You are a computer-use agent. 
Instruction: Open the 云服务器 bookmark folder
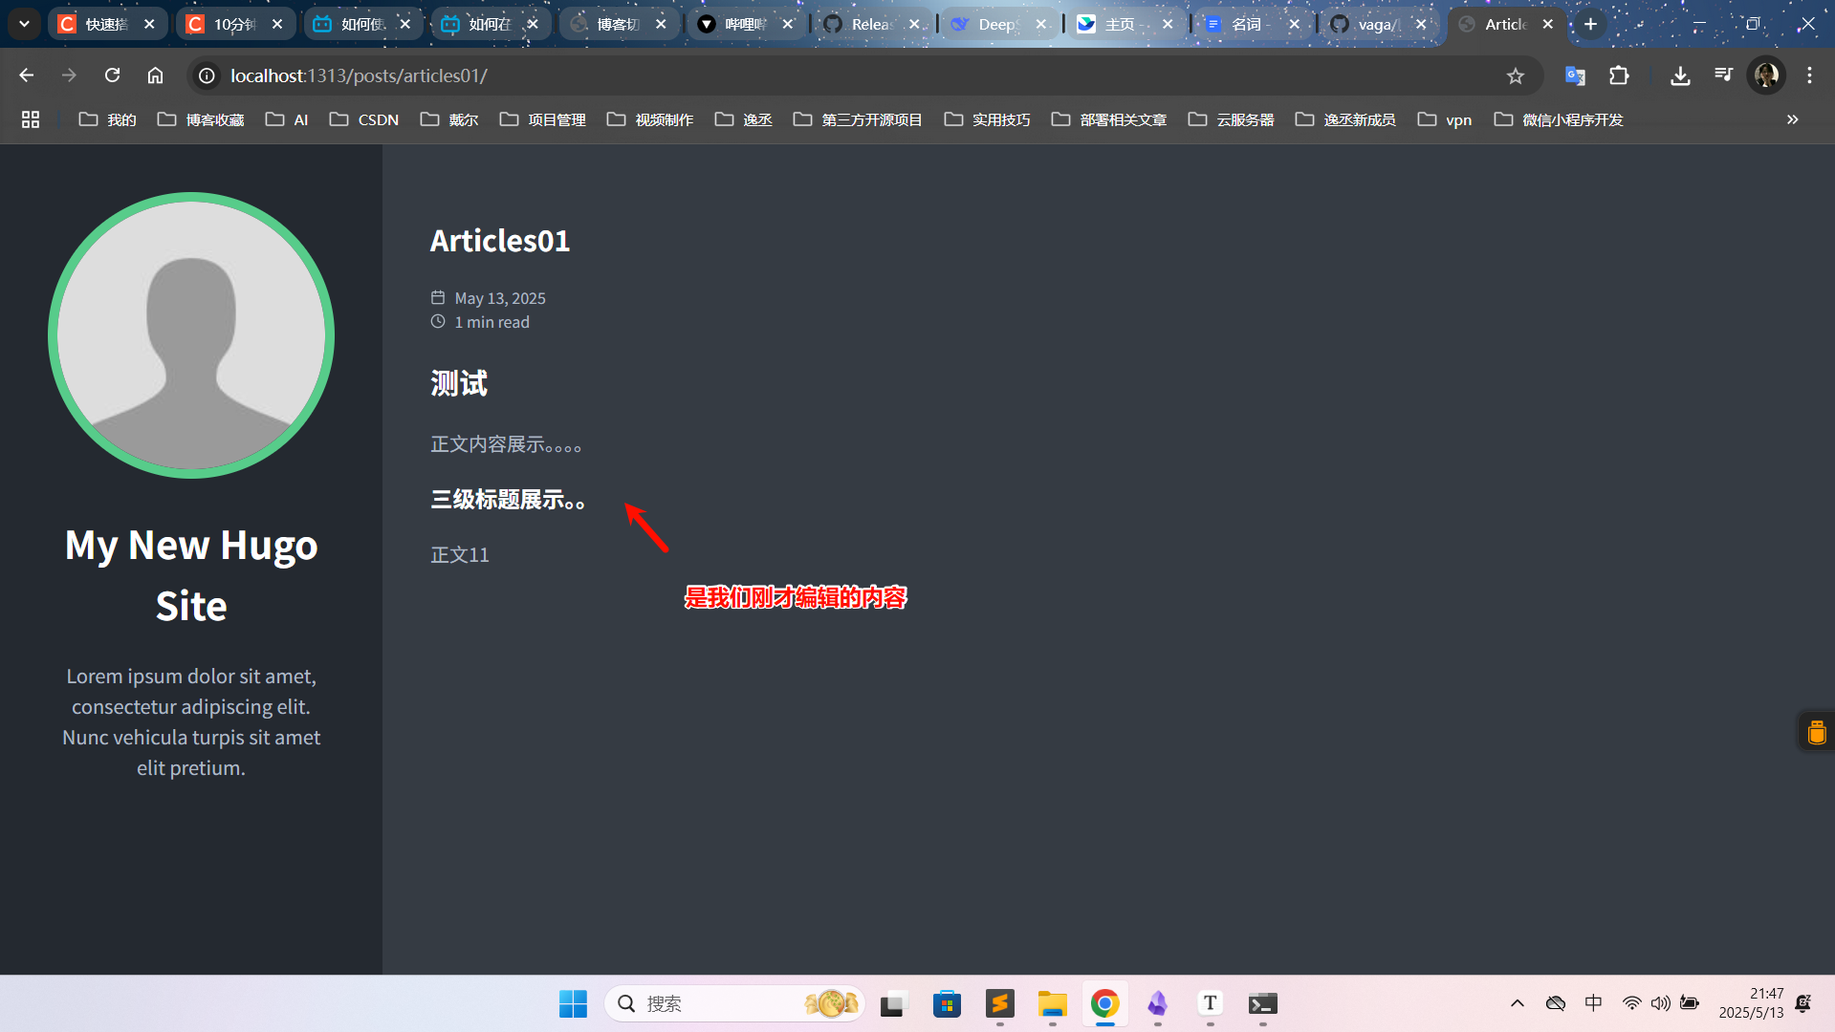click(1232, 119)
